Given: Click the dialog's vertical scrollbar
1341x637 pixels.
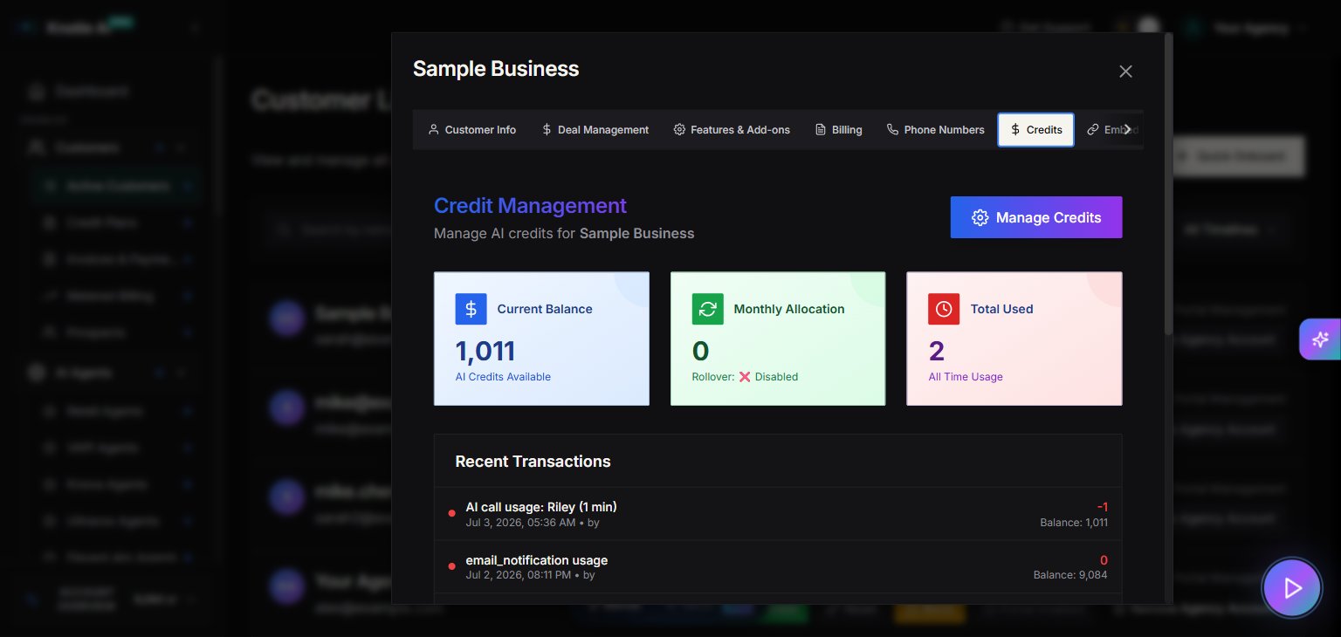Looking at the screenshot, I should point(1169,183).
